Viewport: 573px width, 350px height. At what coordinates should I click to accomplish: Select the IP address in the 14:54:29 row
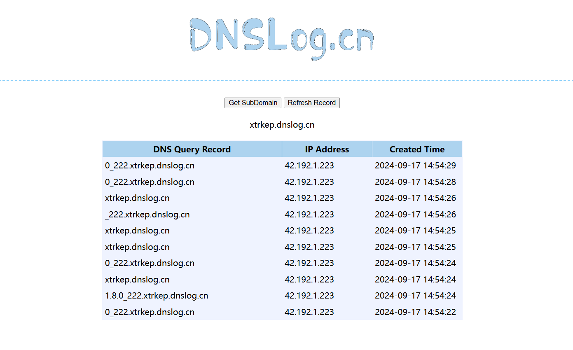pos(309,166)
